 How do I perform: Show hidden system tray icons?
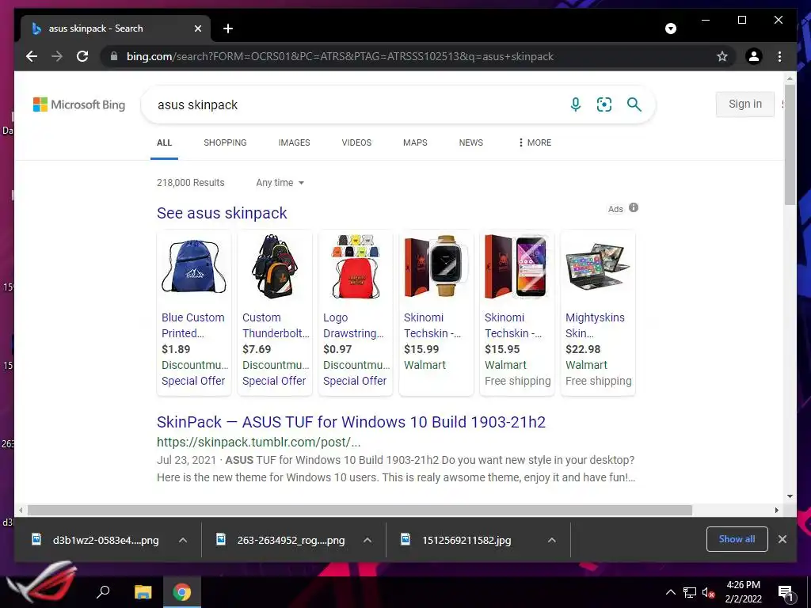670,592
